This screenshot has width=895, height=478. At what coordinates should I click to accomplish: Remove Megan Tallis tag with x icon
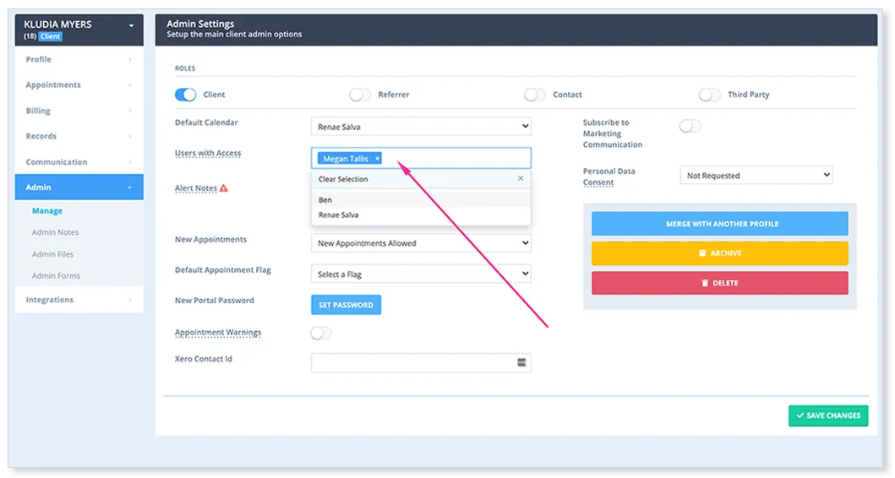click(x=377, y=159)
